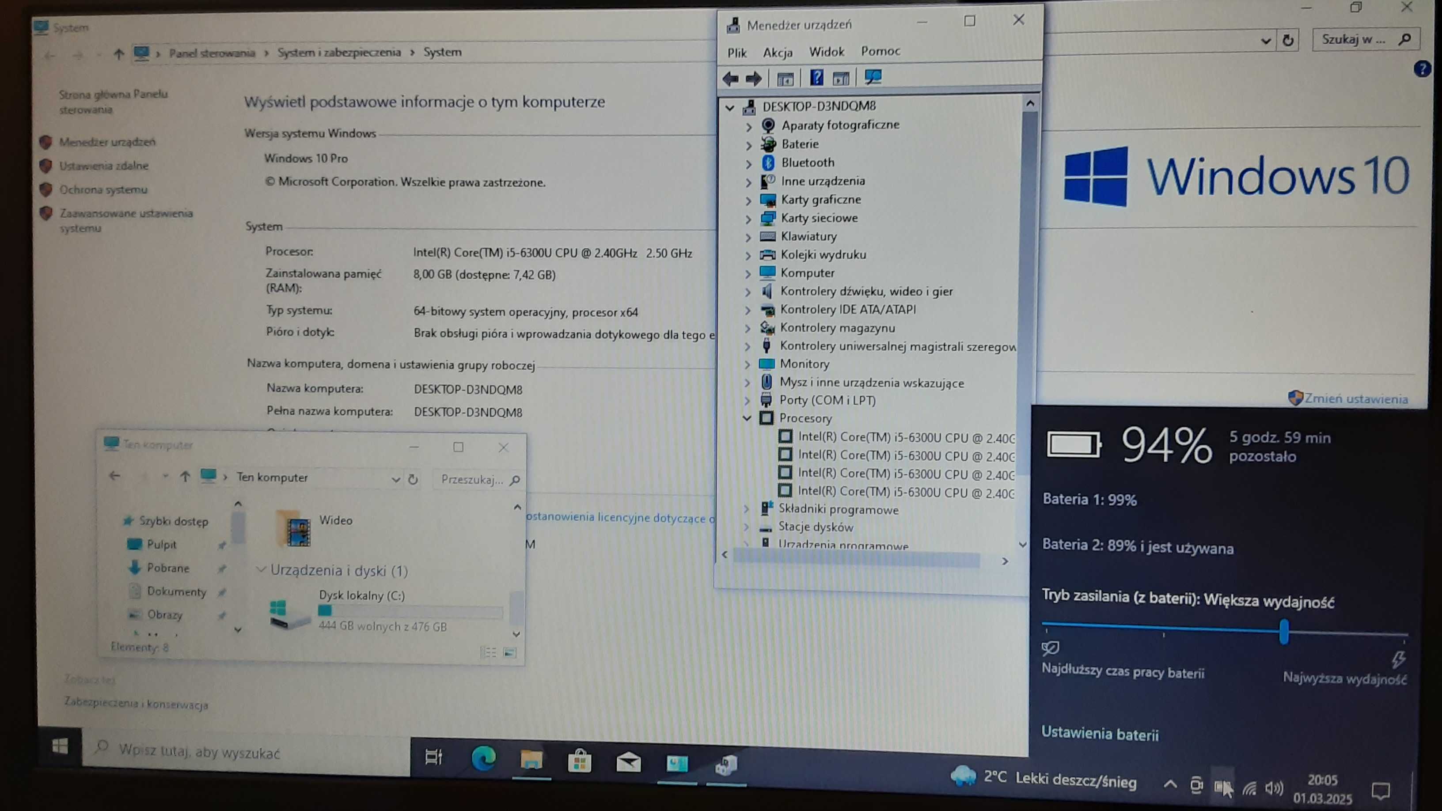Select Pobrane in quick access
The image size is (1442, 811).
[x=168, y=568]
